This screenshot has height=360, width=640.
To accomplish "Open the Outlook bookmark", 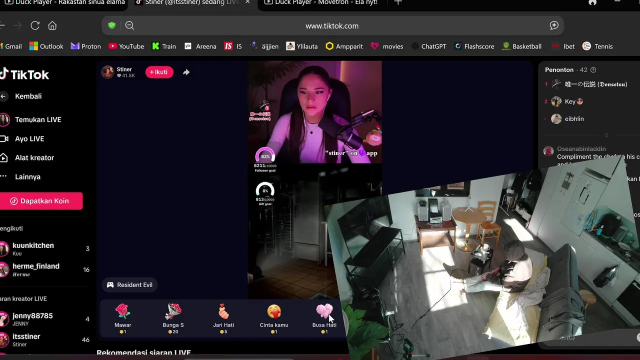I will click(46, 46).
